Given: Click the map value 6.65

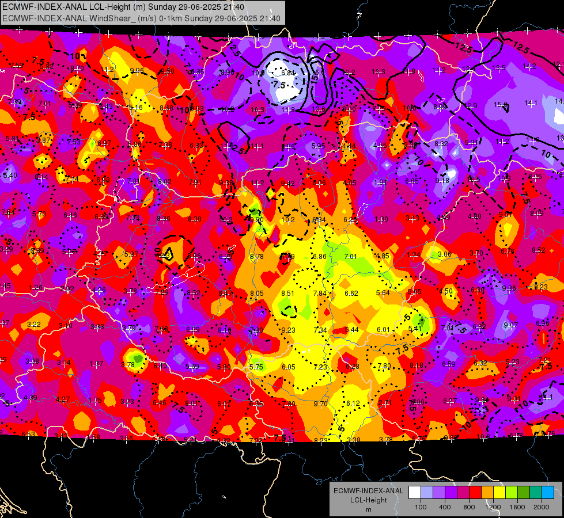Looking at the screenshot, I should pos(411,181).
